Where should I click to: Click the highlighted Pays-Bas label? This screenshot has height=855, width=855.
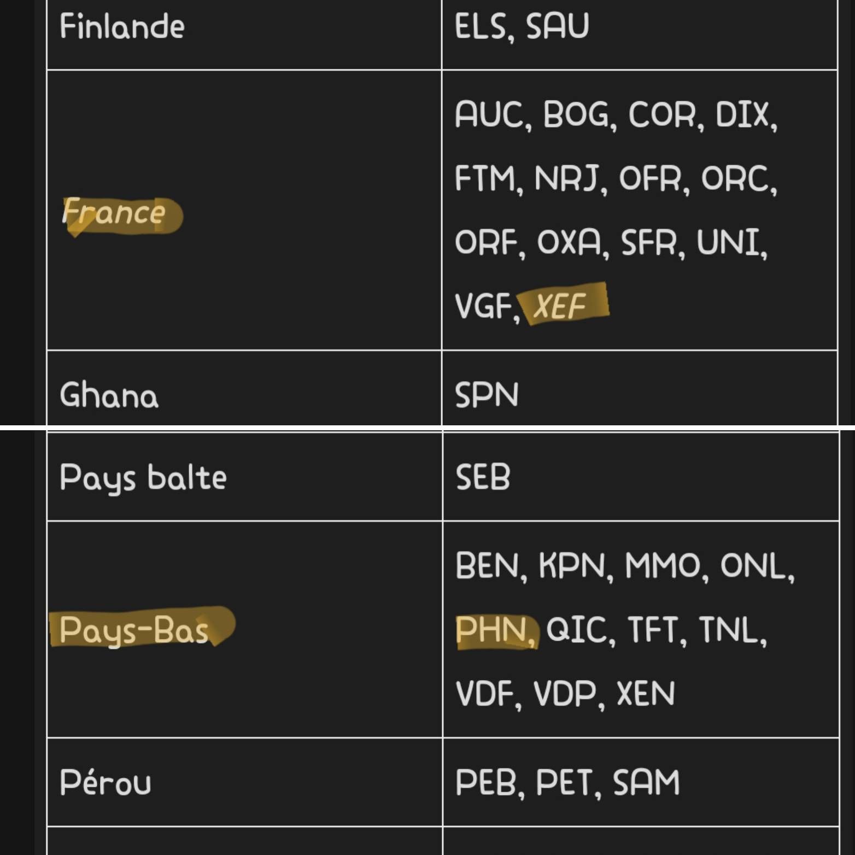(134, 630)
